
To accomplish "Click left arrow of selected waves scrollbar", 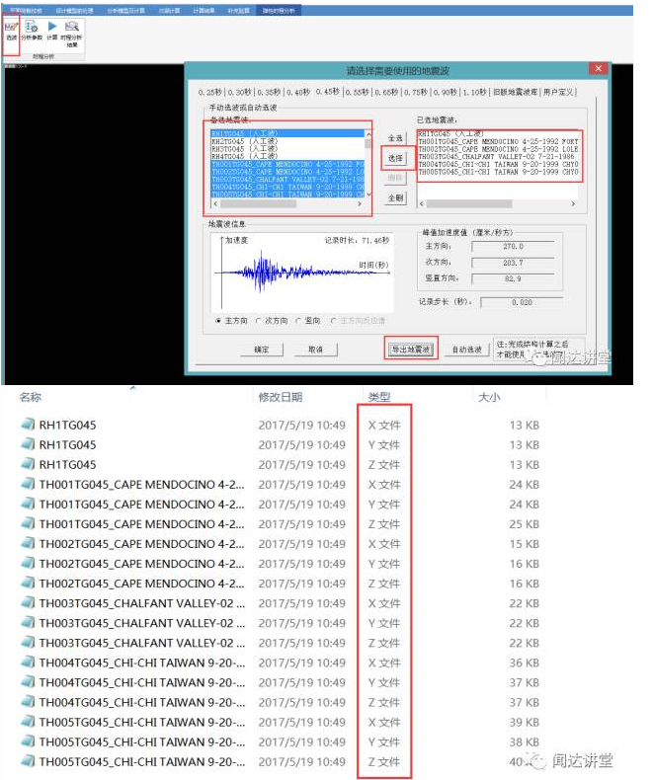I will point(422,203).
